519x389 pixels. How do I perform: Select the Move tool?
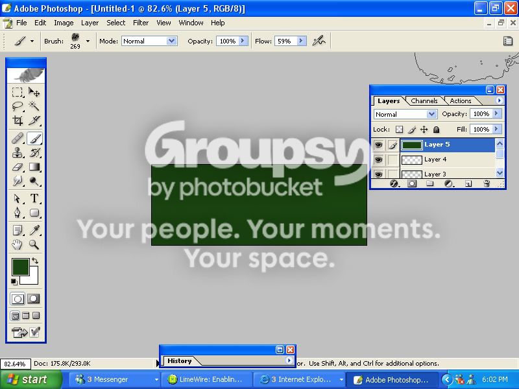pos(34,92)
